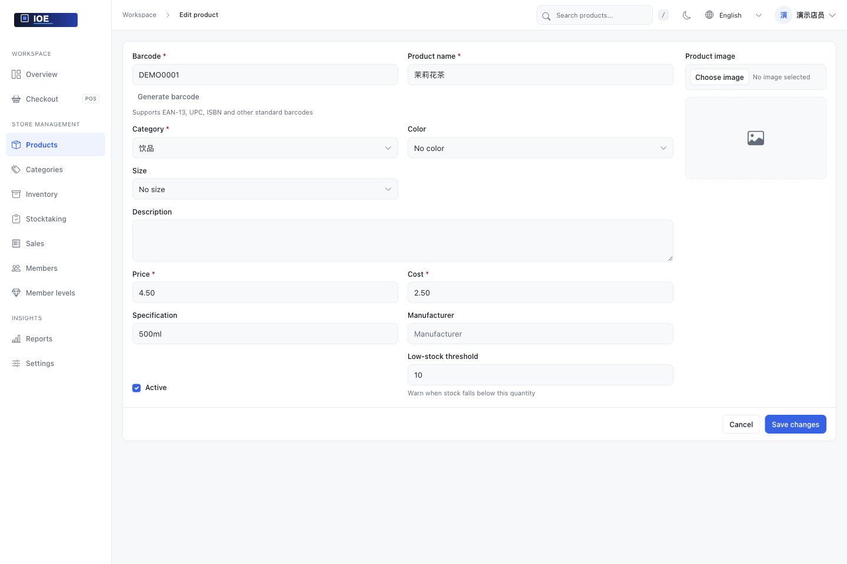This screenshot has height=564, width=847.
Task: Click Save changes button
Action: [795, 424]
